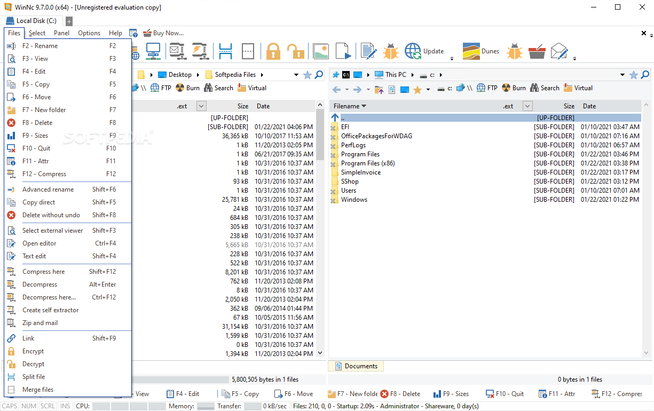Click the bug icon left of Update
Image resolution: width=654 pixels, height=411 pixels.
tap(391, 51)
